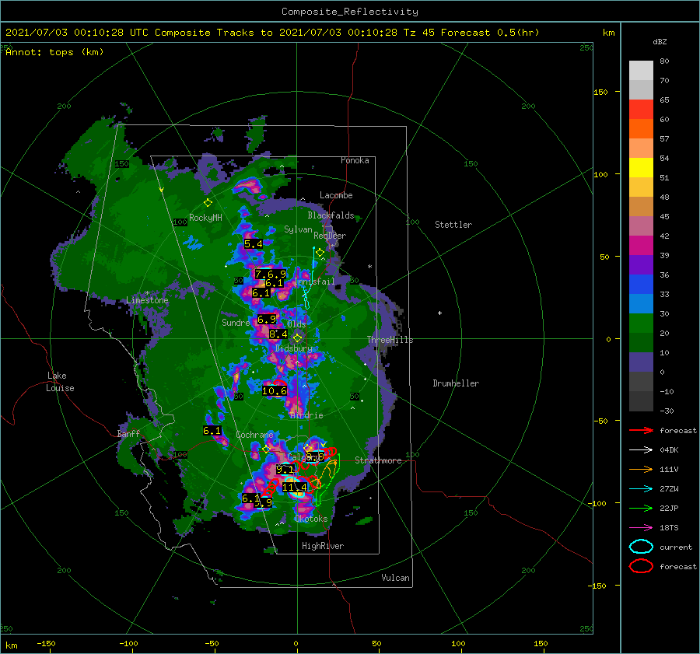
Task: Select the magenta 18TS track arrow
Action: coord(641,528)
